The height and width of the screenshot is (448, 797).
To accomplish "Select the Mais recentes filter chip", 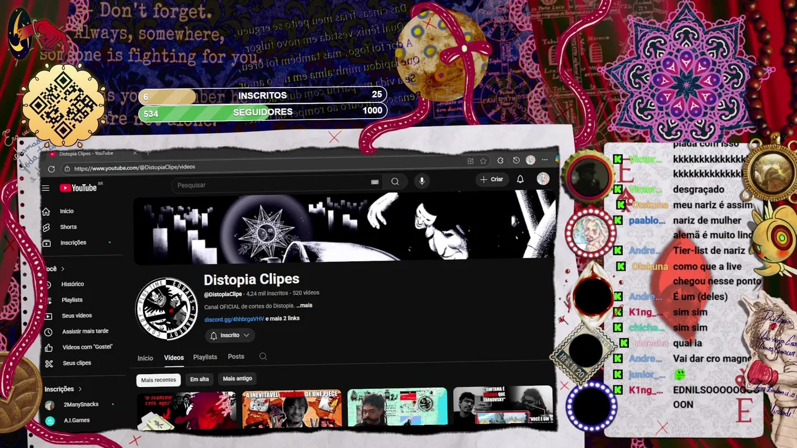I will (x=158, y=380).
